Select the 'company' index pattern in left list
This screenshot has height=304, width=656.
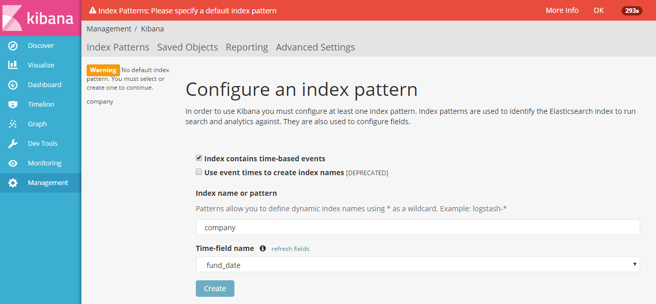tap(100, 102)
